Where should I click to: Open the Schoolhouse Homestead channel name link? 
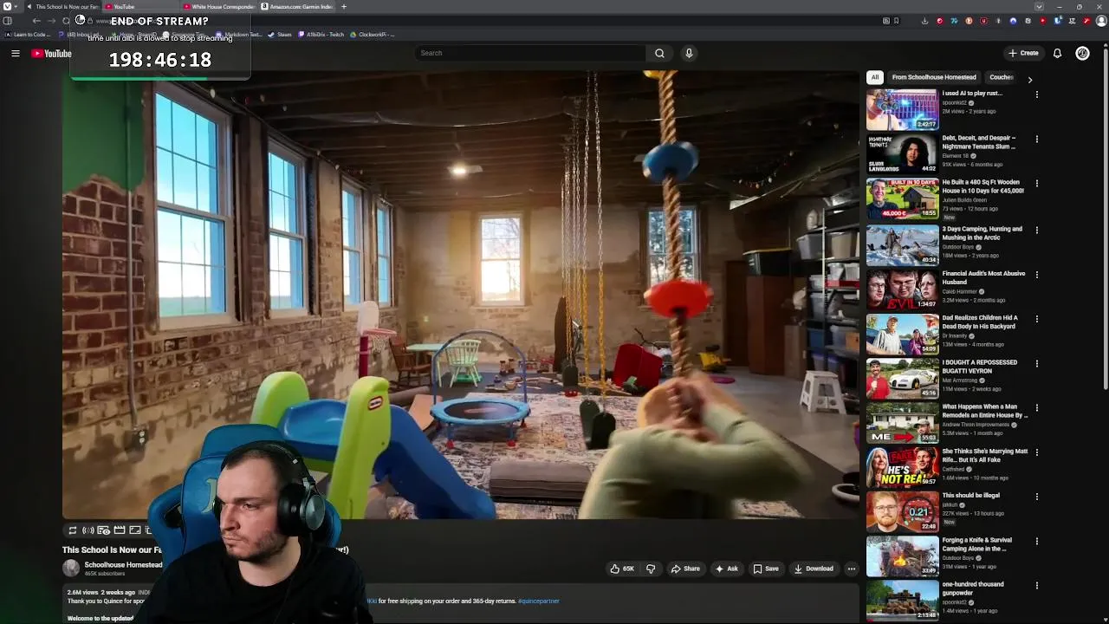(x=123, y=565)
